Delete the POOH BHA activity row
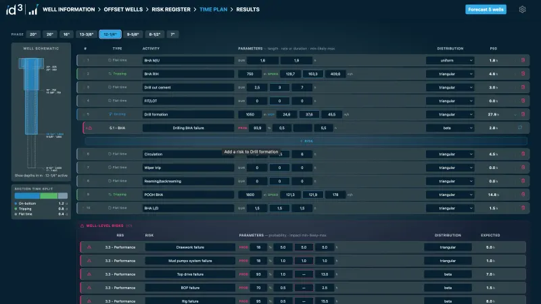This screenshot has height=304, width=541. [x=523, y=195]
